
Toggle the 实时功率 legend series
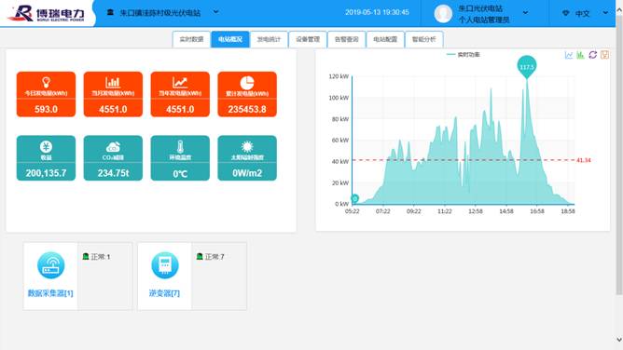tap(464, 55)
